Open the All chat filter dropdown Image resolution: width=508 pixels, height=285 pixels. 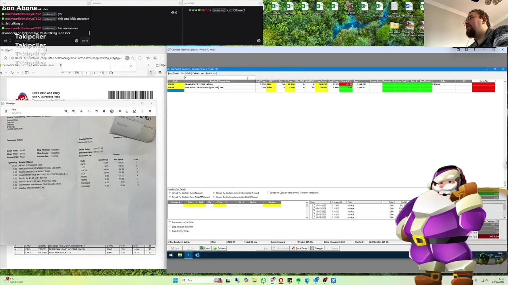click(8, 40)
